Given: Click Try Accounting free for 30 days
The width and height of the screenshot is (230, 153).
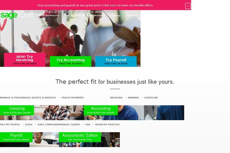Looking at the screenshot, I should coord(71,61).
